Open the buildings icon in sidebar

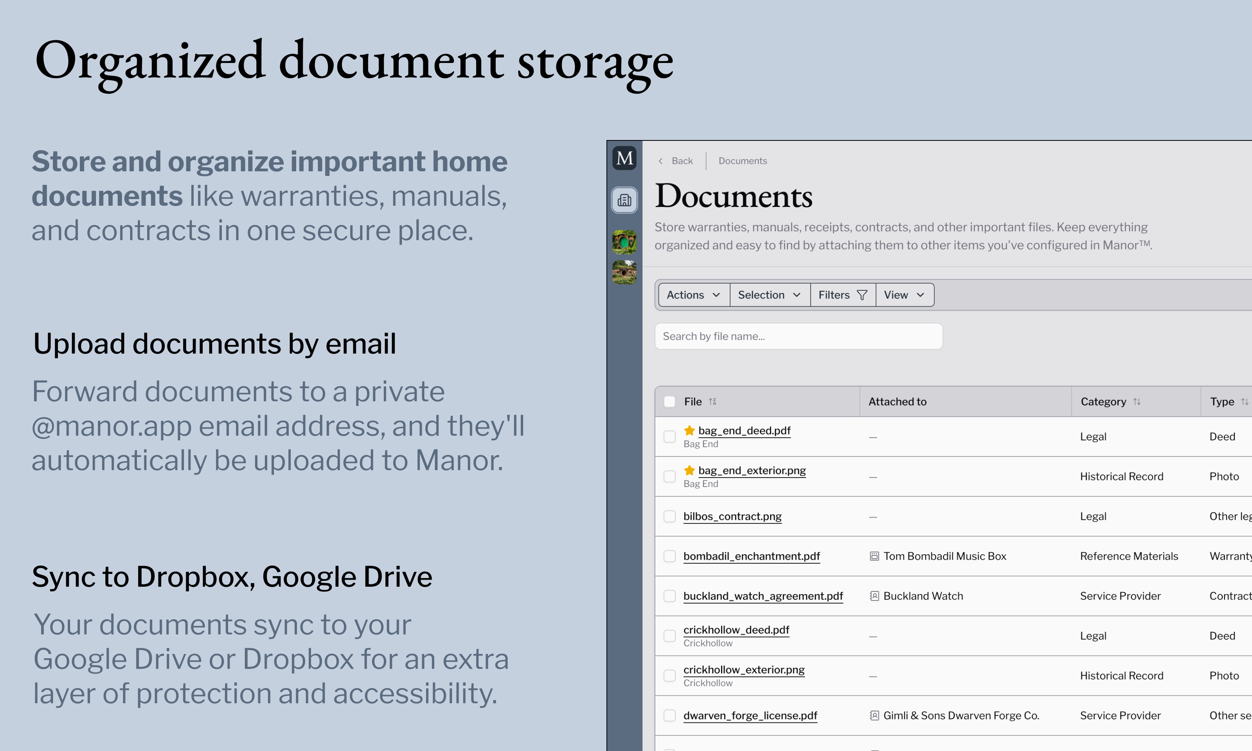coord(624,200)
